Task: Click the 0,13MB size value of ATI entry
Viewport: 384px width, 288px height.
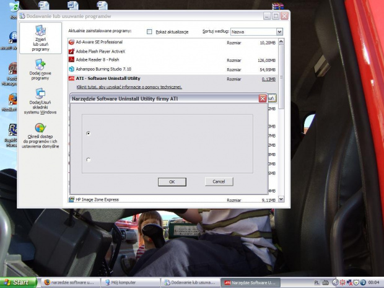Action: click(269, 79)
